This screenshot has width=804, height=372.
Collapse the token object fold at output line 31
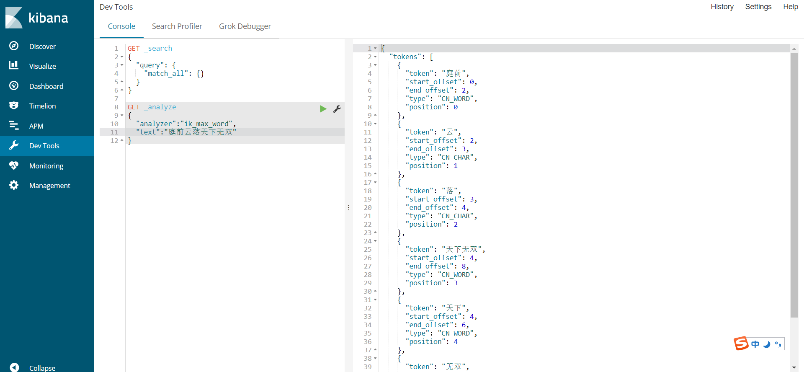(375, 300)
